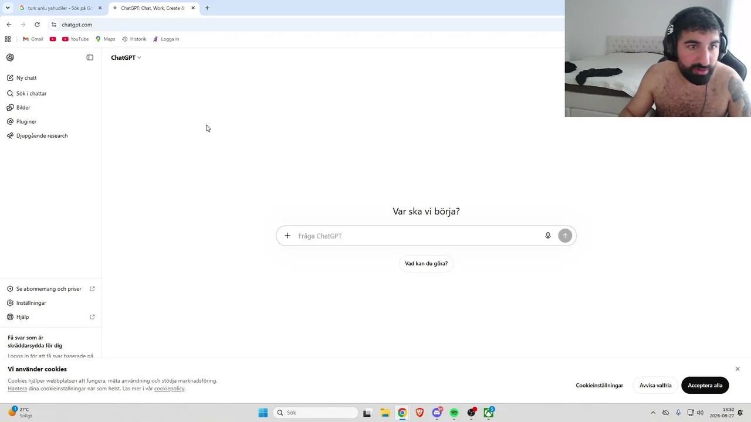This screenshot has height=422, width=751.
Task: Open the Hjälp link
Action: (x=50, y=317)
